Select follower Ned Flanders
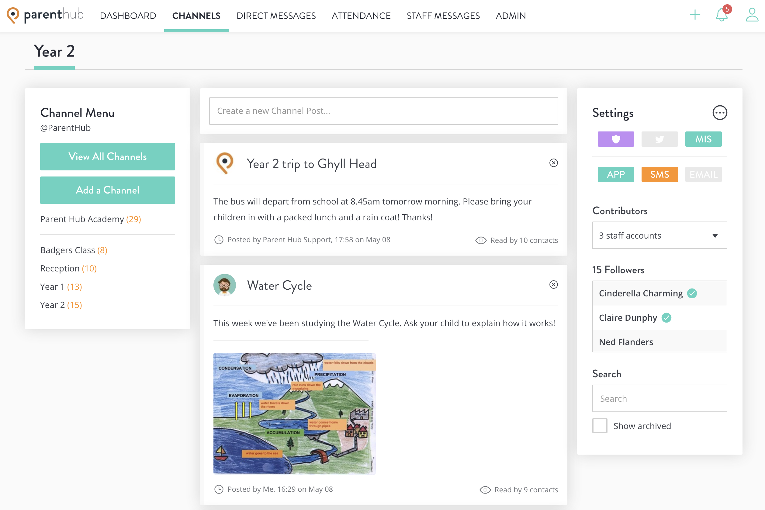Image resolution: width=765 pixels, height=510 pixels. 659,341
